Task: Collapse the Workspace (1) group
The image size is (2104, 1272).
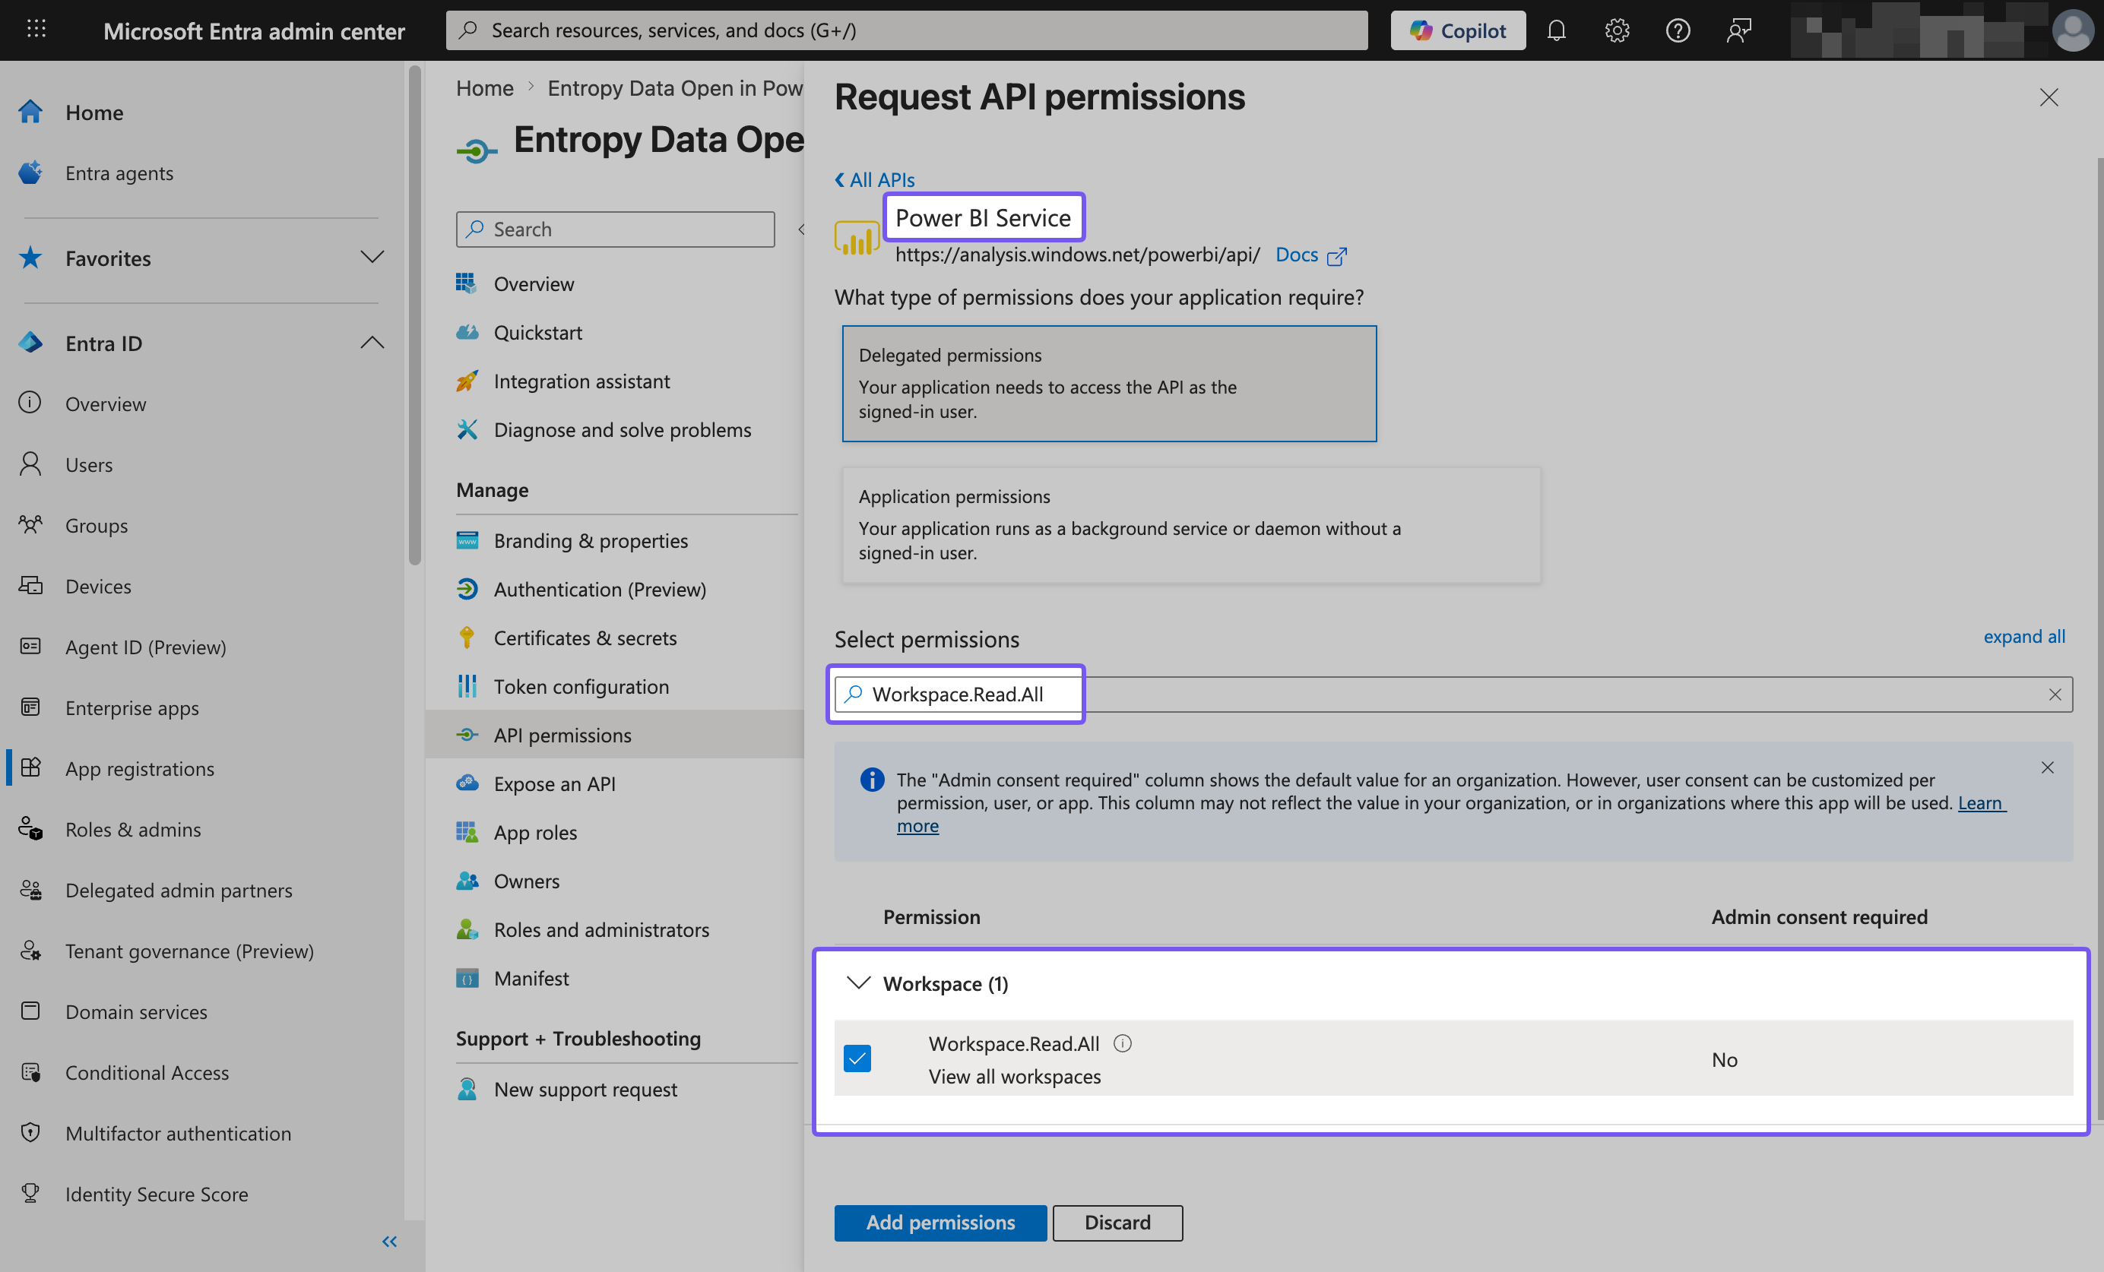Action: pos(857,982)
